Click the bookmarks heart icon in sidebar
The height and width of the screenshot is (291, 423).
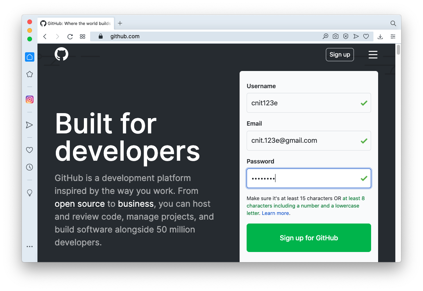pyautogui.click(x=29, y=150)
